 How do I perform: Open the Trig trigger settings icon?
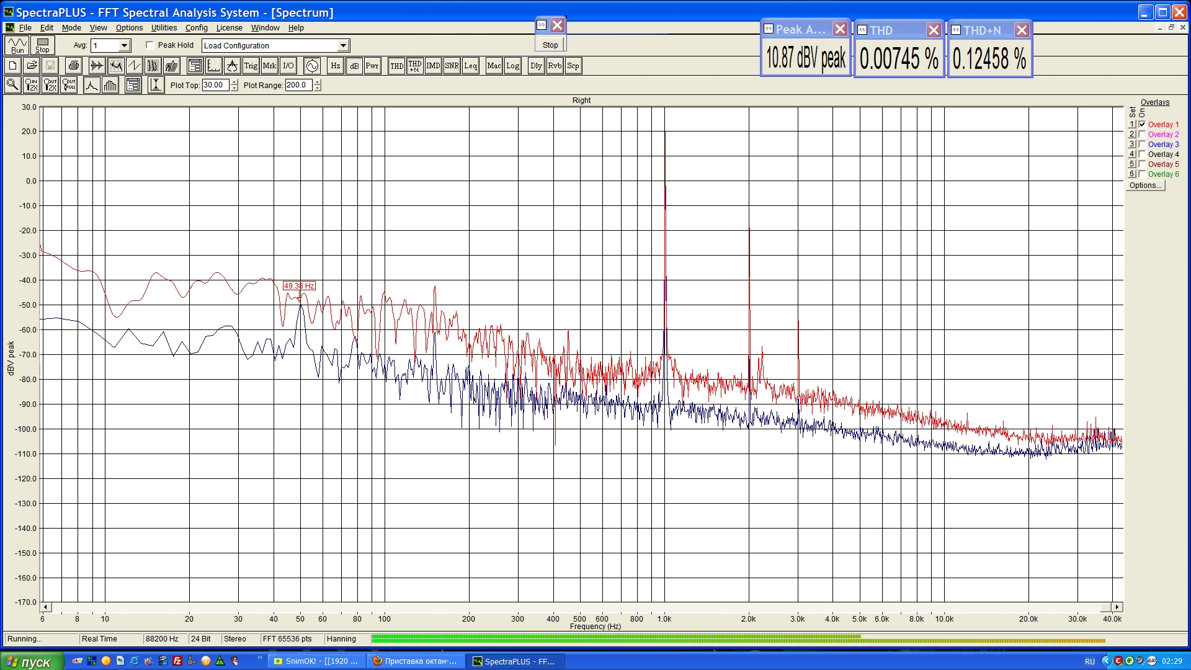(x=251, y=66)
